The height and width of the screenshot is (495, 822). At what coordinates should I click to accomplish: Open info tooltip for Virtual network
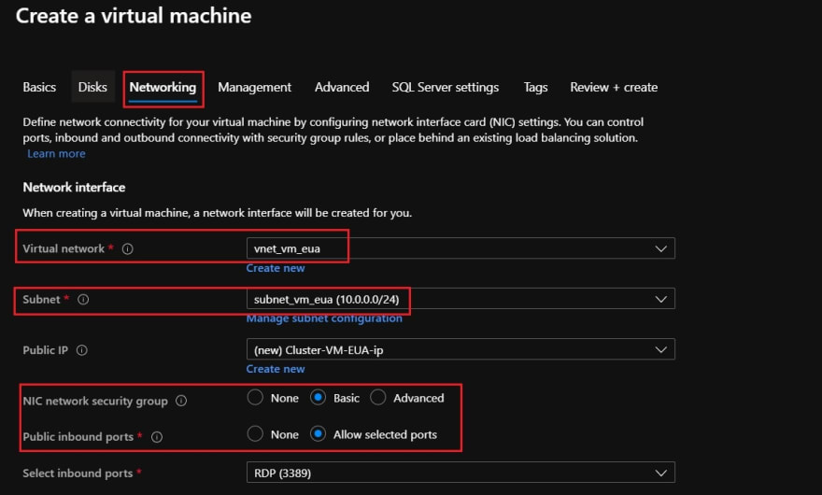(127, 248)
